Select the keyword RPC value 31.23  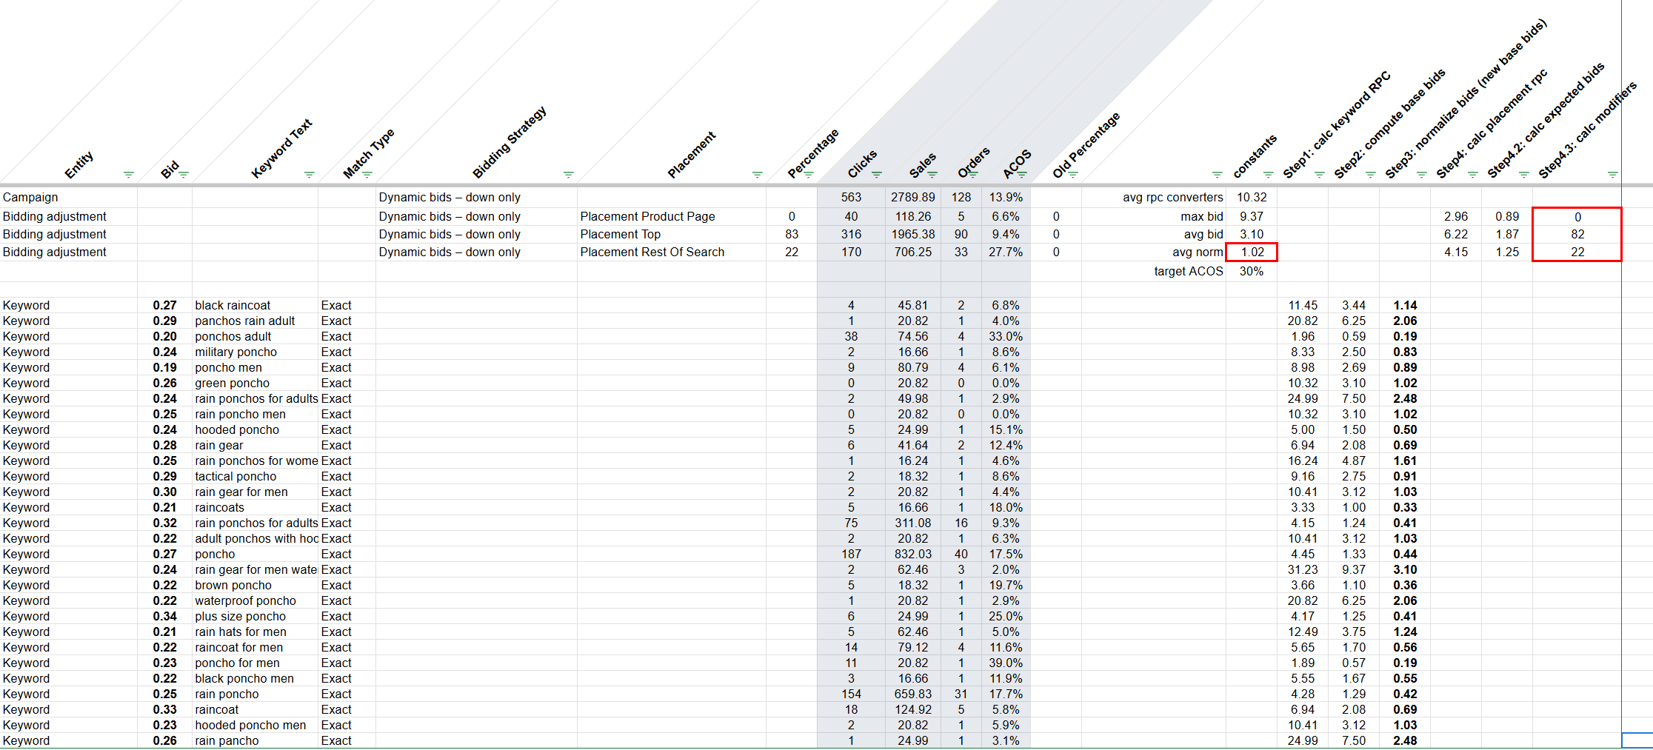[x=1303, y=569]
